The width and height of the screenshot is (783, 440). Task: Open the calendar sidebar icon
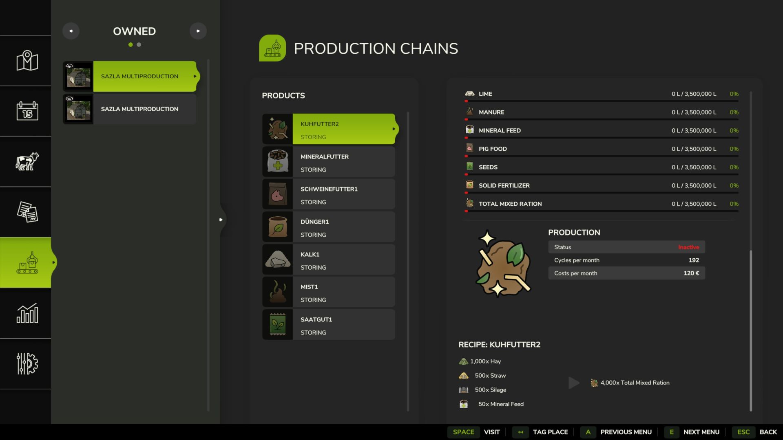tap(27, 111)
